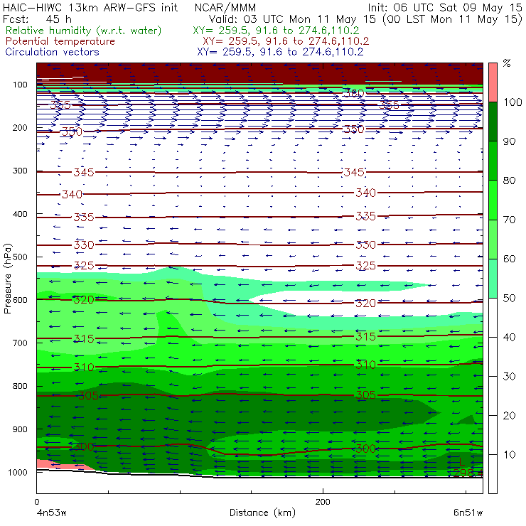Click the color bar '60' label
The image size is (526, 526).
[510, 259]
